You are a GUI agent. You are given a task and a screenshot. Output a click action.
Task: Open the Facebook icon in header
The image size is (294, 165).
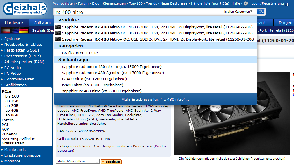(287, 4)
